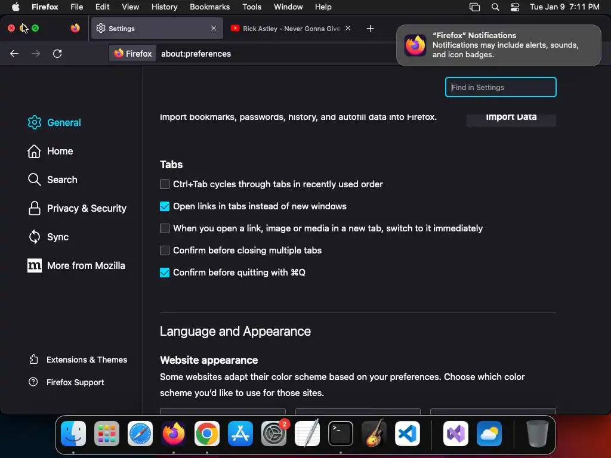Open the View menu

[x=130, y=7]
